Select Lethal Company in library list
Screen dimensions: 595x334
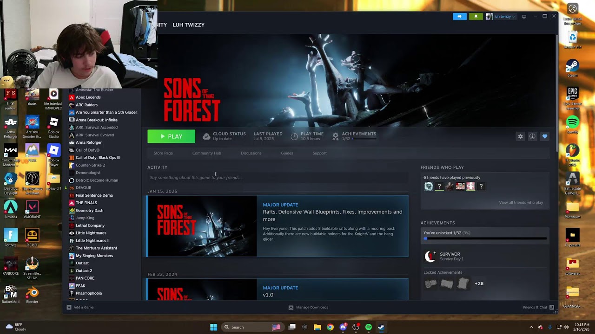90,225
